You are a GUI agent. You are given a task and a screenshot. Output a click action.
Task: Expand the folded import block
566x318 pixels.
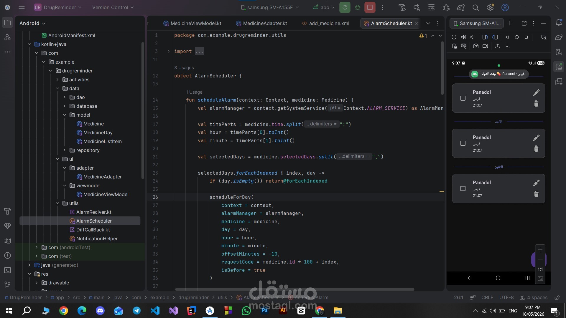click(168, 51)
